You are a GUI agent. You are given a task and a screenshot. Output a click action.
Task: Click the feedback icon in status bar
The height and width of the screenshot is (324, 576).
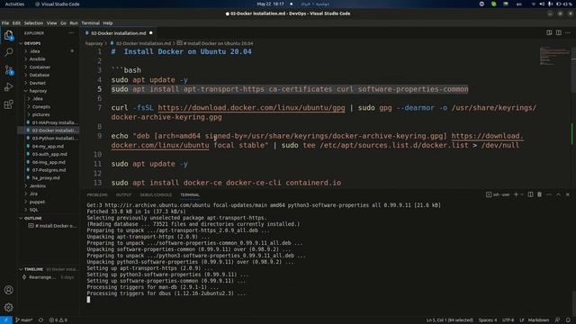(557, 320)
